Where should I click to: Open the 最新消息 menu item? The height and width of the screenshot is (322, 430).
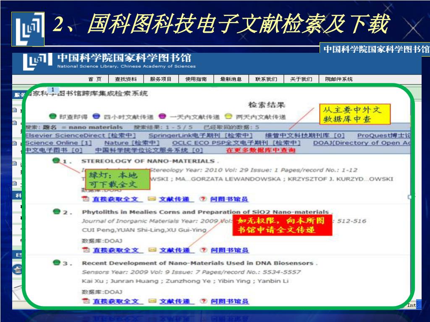click(231, 79)
